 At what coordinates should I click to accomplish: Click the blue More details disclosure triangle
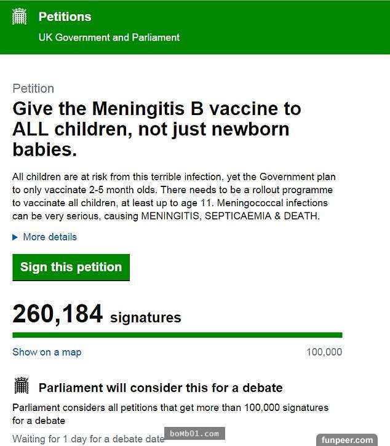[x=15, y=237]
